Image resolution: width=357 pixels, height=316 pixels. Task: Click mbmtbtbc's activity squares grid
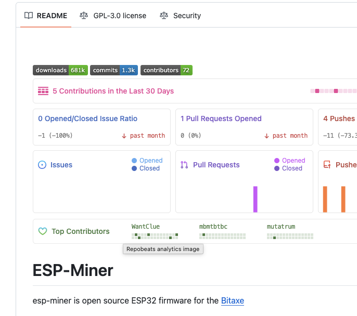(x=222, y=236)
